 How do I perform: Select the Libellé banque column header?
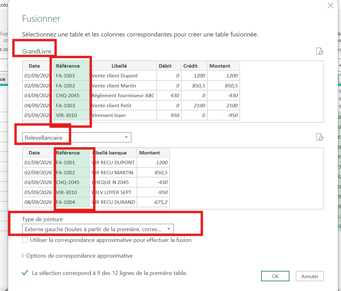pos(113,153)
